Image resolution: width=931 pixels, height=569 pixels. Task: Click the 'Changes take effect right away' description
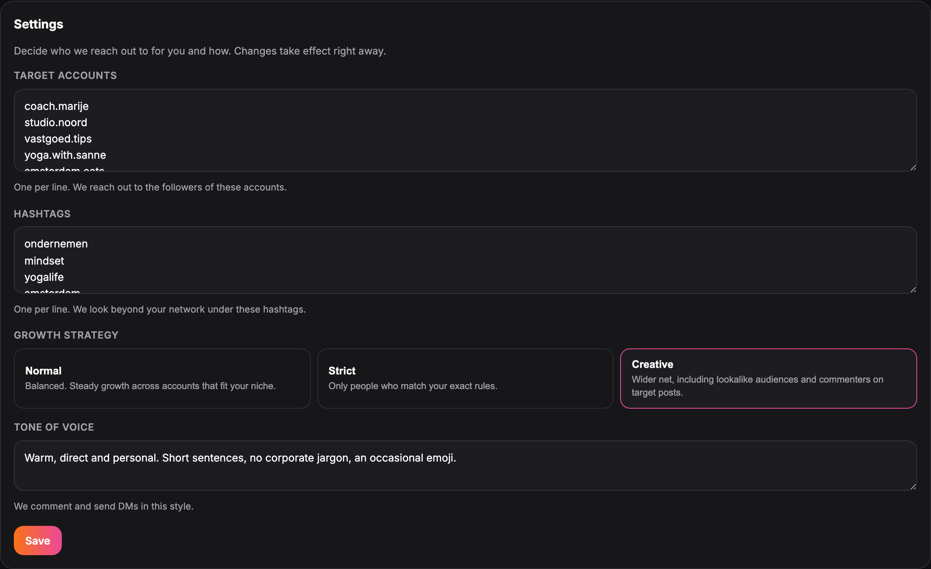click(x=200, y=51)
